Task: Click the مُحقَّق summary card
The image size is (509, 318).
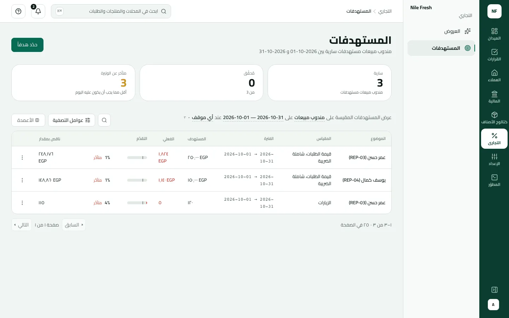Action: pyautogui.click(x=201, y=83)
